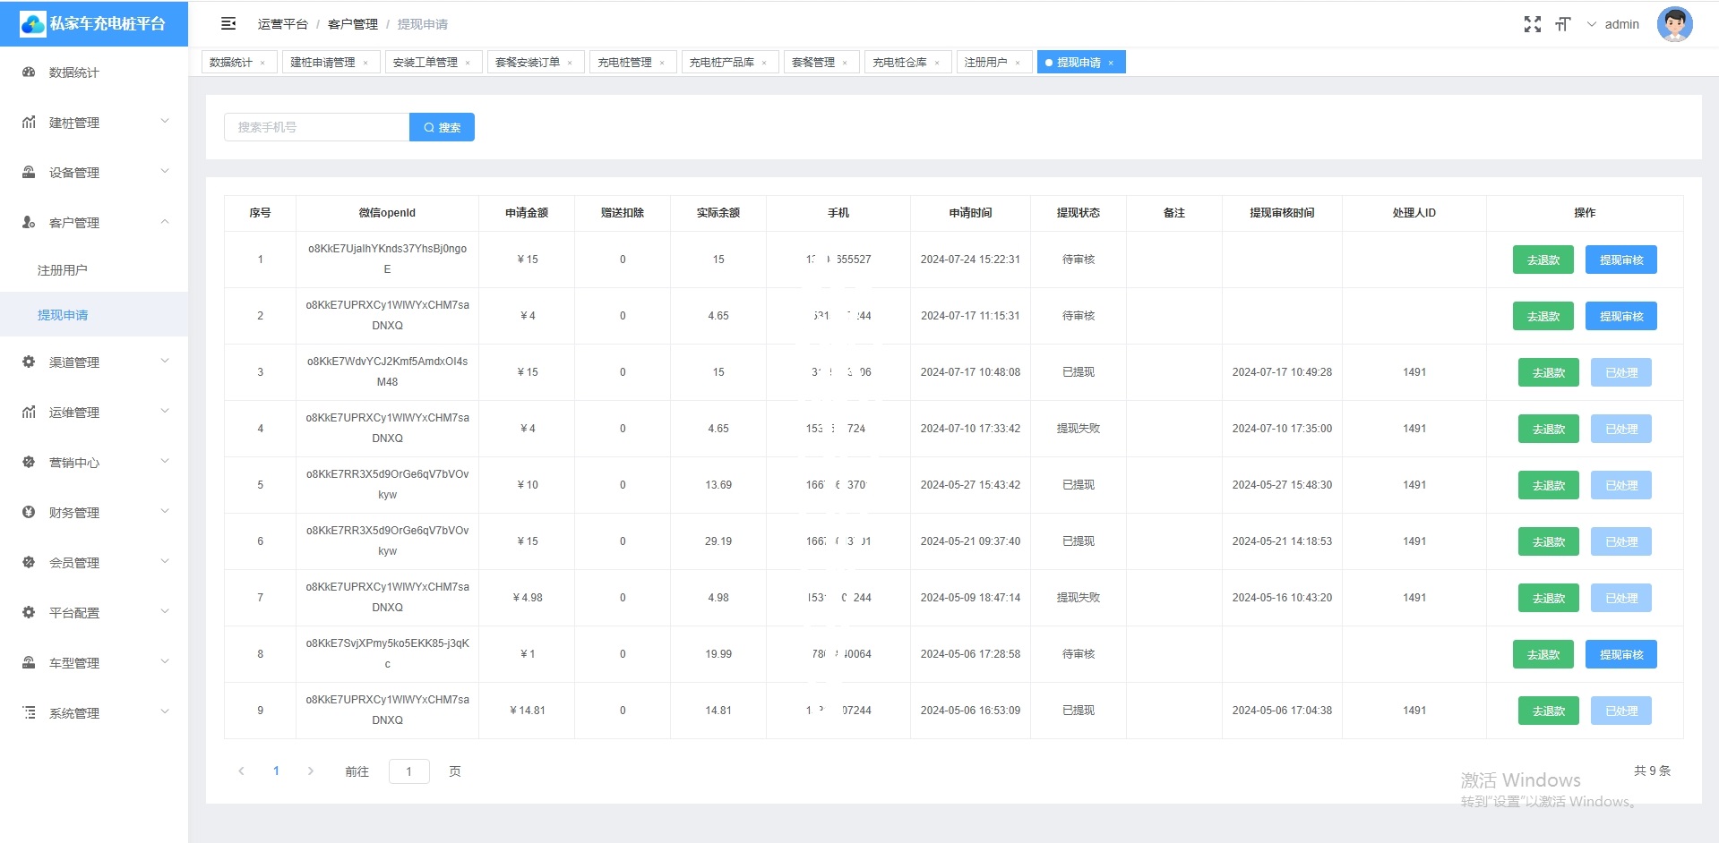The height and width of the screenshot is (843, 1719).
Task: Click the 设备管理 icon in the sidebar
Action: 29,173
